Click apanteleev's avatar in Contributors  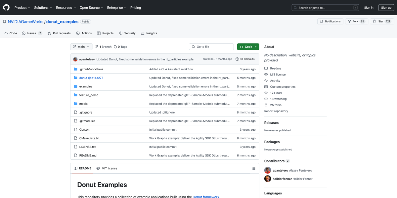coord(268,170)
